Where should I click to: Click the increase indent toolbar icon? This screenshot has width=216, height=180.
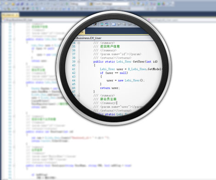click(x=95, y=24)
